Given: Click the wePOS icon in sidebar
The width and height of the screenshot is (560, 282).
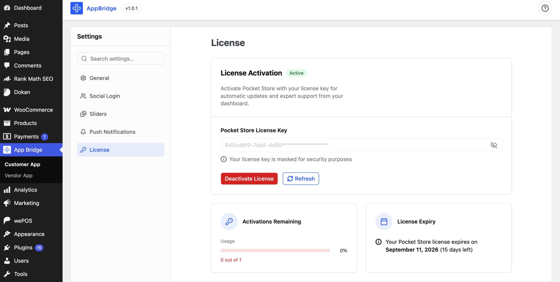Looking at the screenshot, I should (x=7, y=221).
